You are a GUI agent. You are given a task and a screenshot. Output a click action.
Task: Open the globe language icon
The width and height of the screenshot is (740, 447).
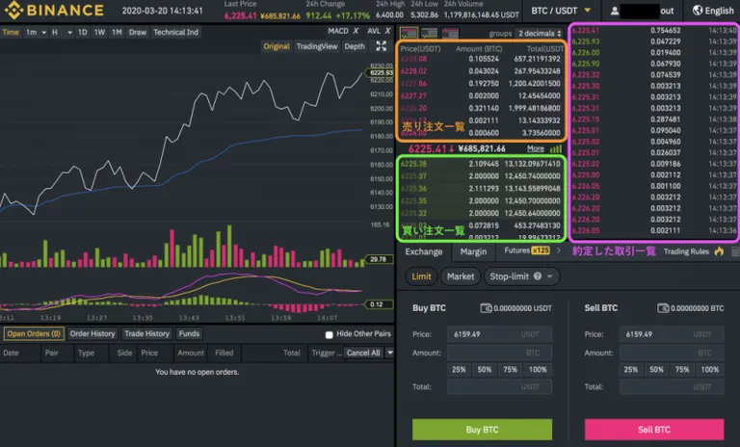coord(698,11)
